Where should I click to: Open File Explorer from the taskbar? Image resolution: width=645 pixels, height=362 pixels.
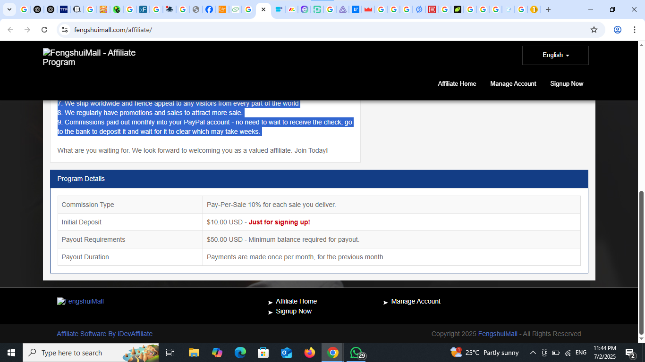click(x=194, y=353)
